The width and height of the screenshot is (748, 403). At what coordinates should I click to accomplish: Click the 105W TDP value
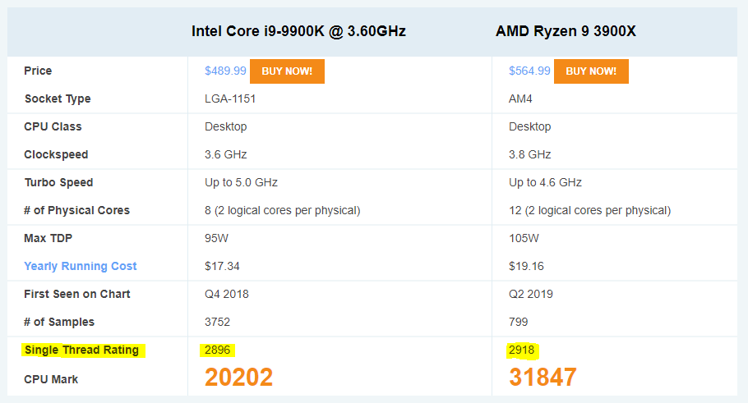click(x=524, y=238)
